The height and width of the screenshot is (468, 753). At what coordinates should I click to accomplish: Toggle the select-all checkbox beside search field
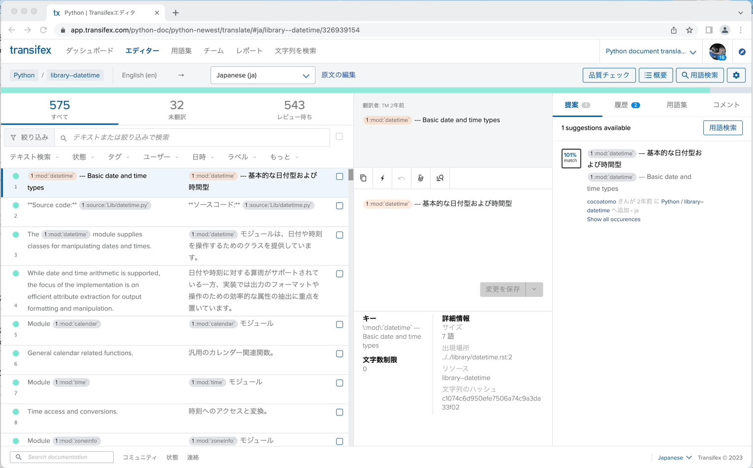pyautogui.click(x=340, y=137)
